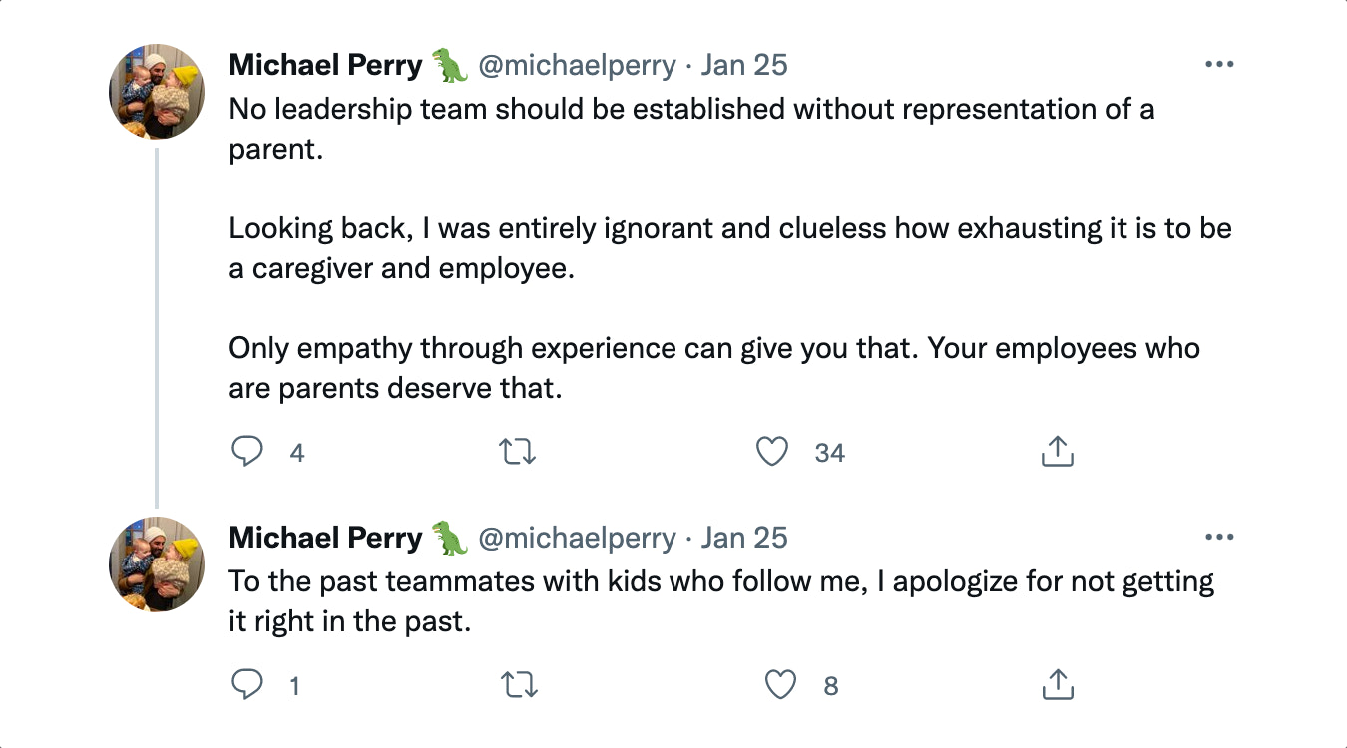Retweet the apology to past teammates
This screenshot has width=1347, height=748.
click(x=517, y=685)
